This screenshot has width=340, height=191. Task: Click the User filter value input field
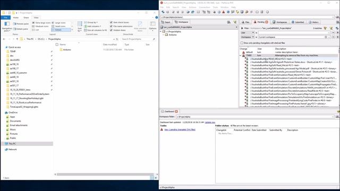click(x=294, y=33)
